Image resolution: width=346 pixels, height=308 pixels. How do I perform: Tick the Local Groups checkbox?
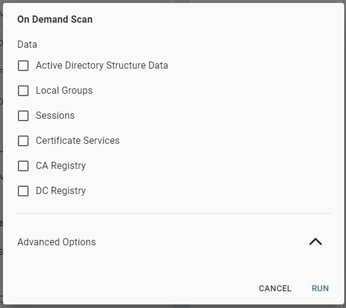(23, 91)
